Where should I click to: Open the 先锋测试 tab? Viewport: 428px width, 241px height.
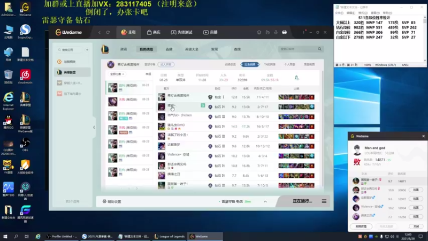181,32
